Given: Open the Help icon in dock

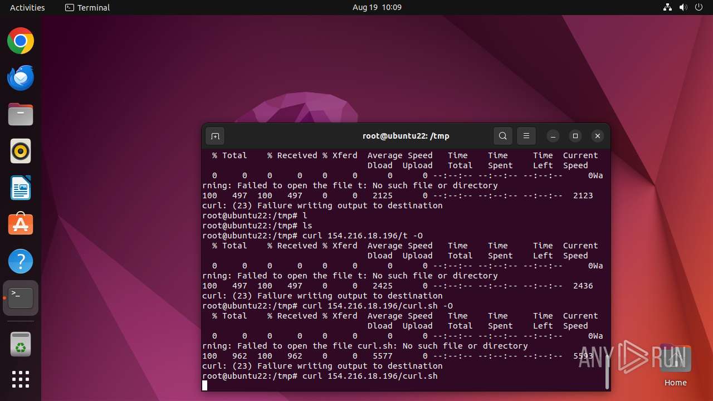Looking at the screenshot, I should click(21, 261).
